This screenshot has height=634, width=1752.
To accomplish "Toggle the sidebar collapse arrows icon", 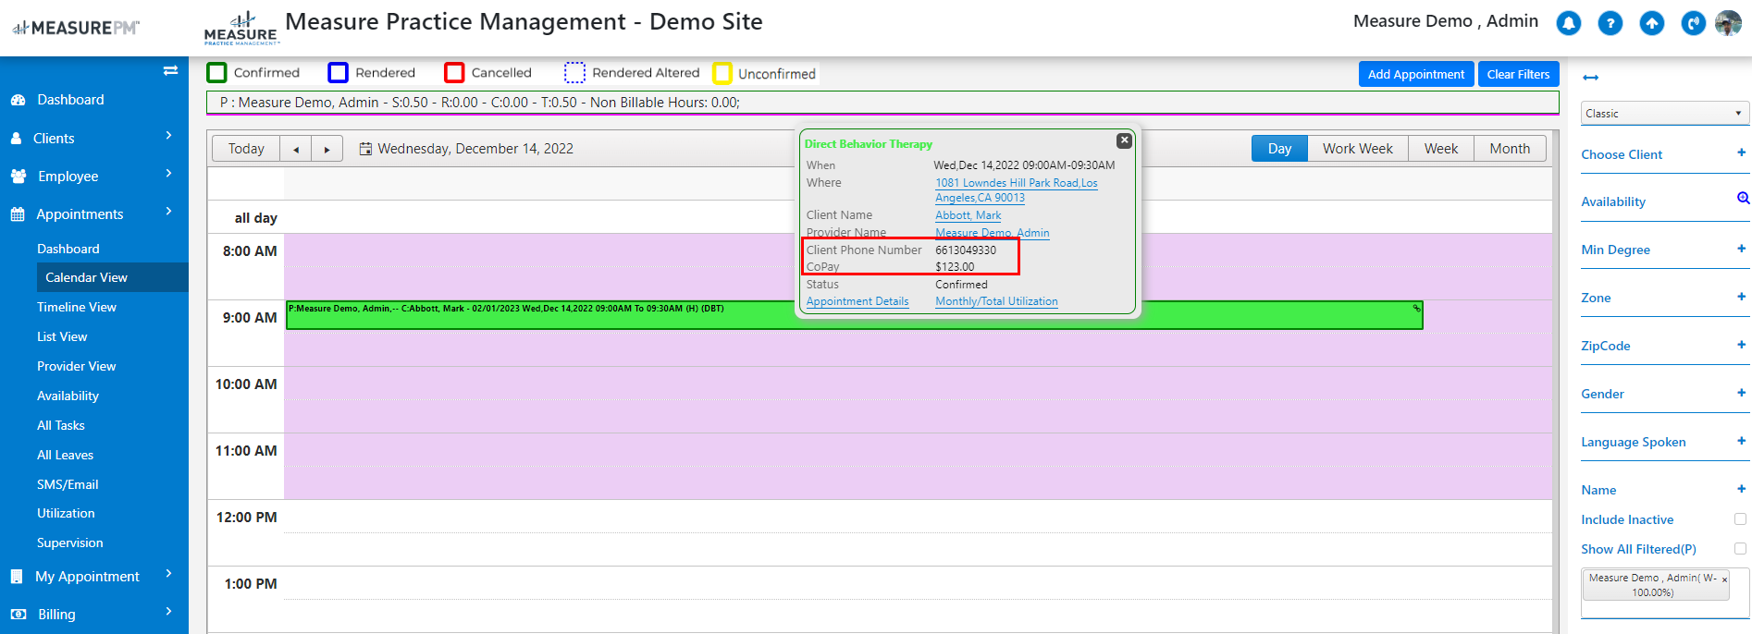I will pyautogui.click(x=170, y=70).
